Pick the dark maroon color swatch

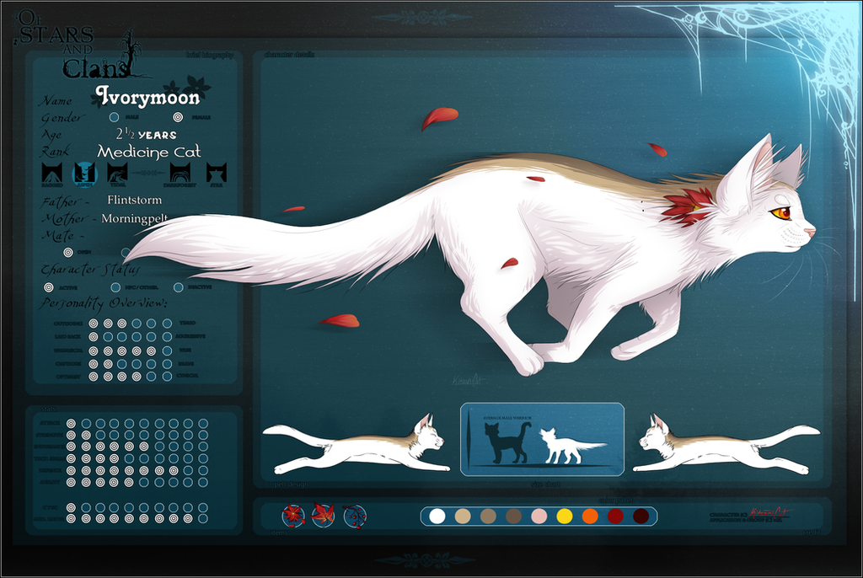[x=641, y=516]
